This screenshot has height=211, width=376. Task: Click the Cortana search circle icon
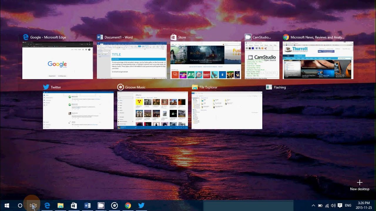(20, 205)
